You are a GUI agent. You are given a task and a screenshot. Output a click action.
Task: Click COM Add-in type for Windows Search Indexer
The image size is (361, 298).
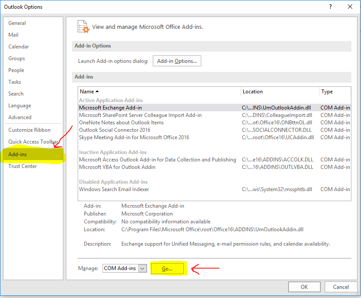pyautogui.click(x=335, y=189)
